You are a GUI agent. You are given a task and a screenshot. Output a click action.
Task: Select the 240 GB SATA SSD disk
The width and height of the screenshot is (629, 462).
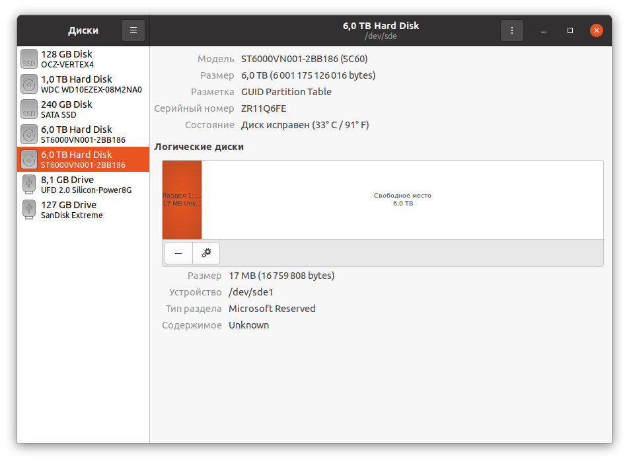click(83, 109)
